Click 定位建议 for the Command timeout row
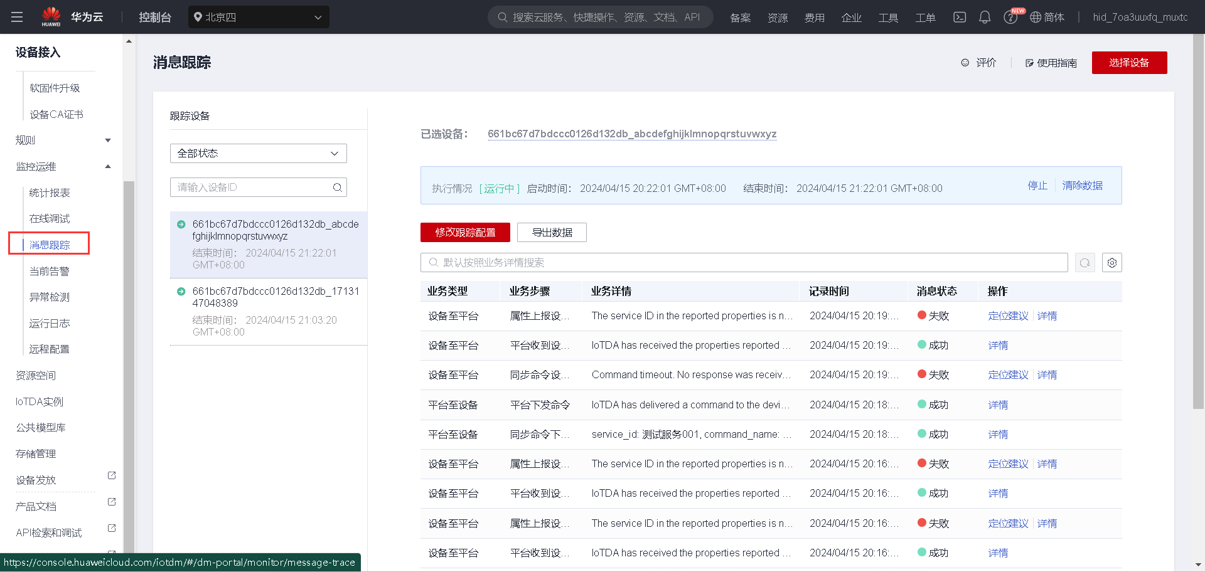This screenshot has width=1205, height=572. (x=1008, y=375)
